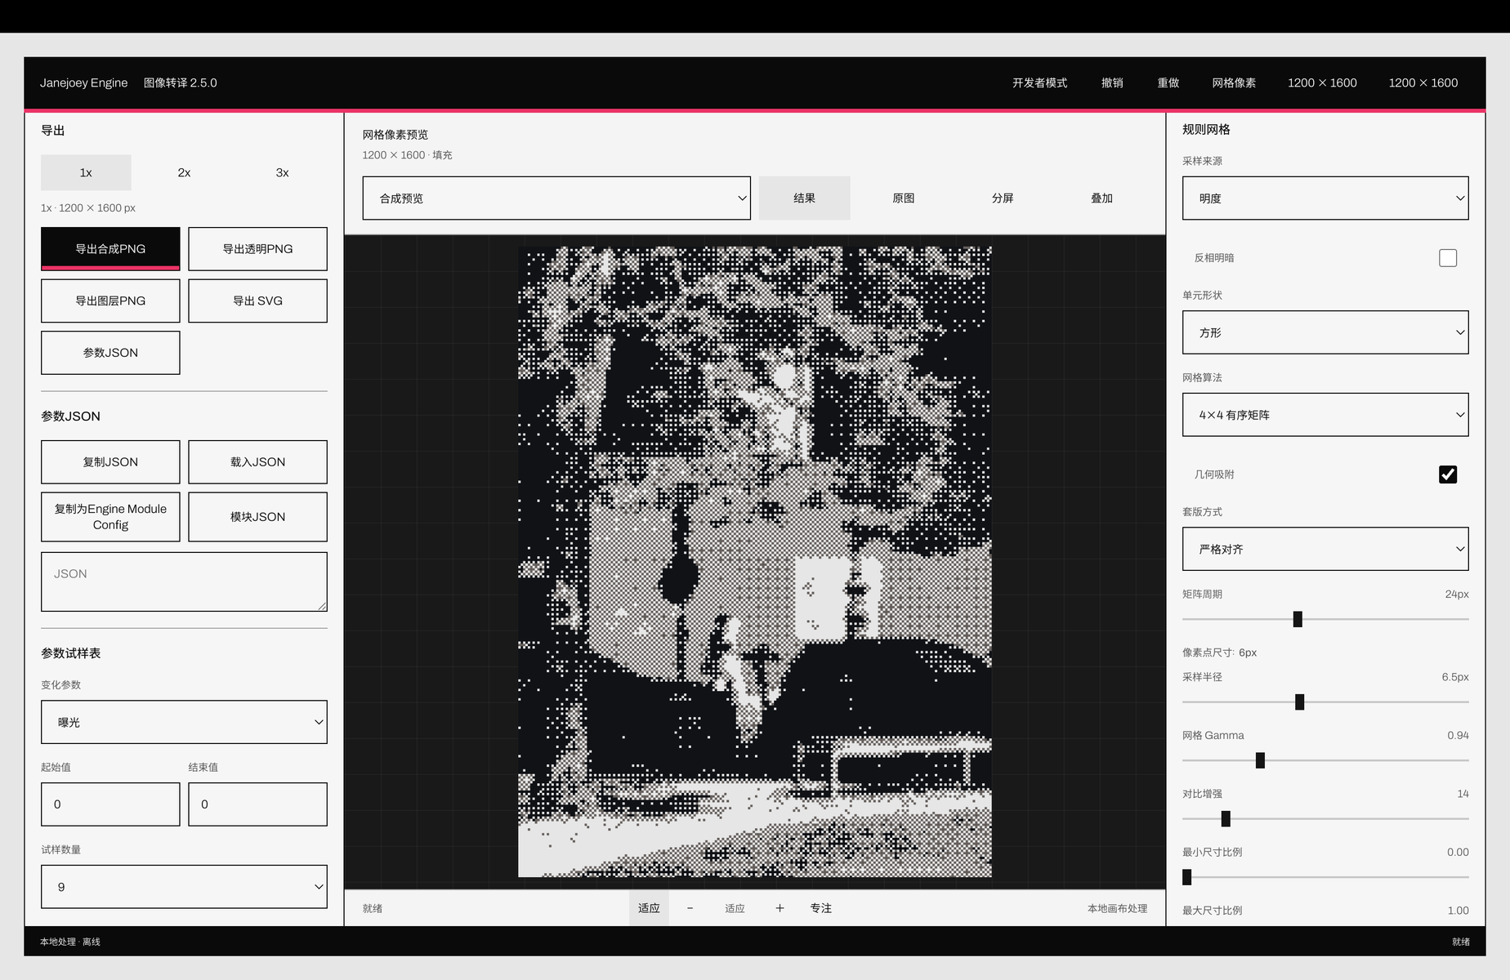Click the 网格 Gamma slider handle
This screenshot has width=1510, height=980.
click(x=1260, y=760)
